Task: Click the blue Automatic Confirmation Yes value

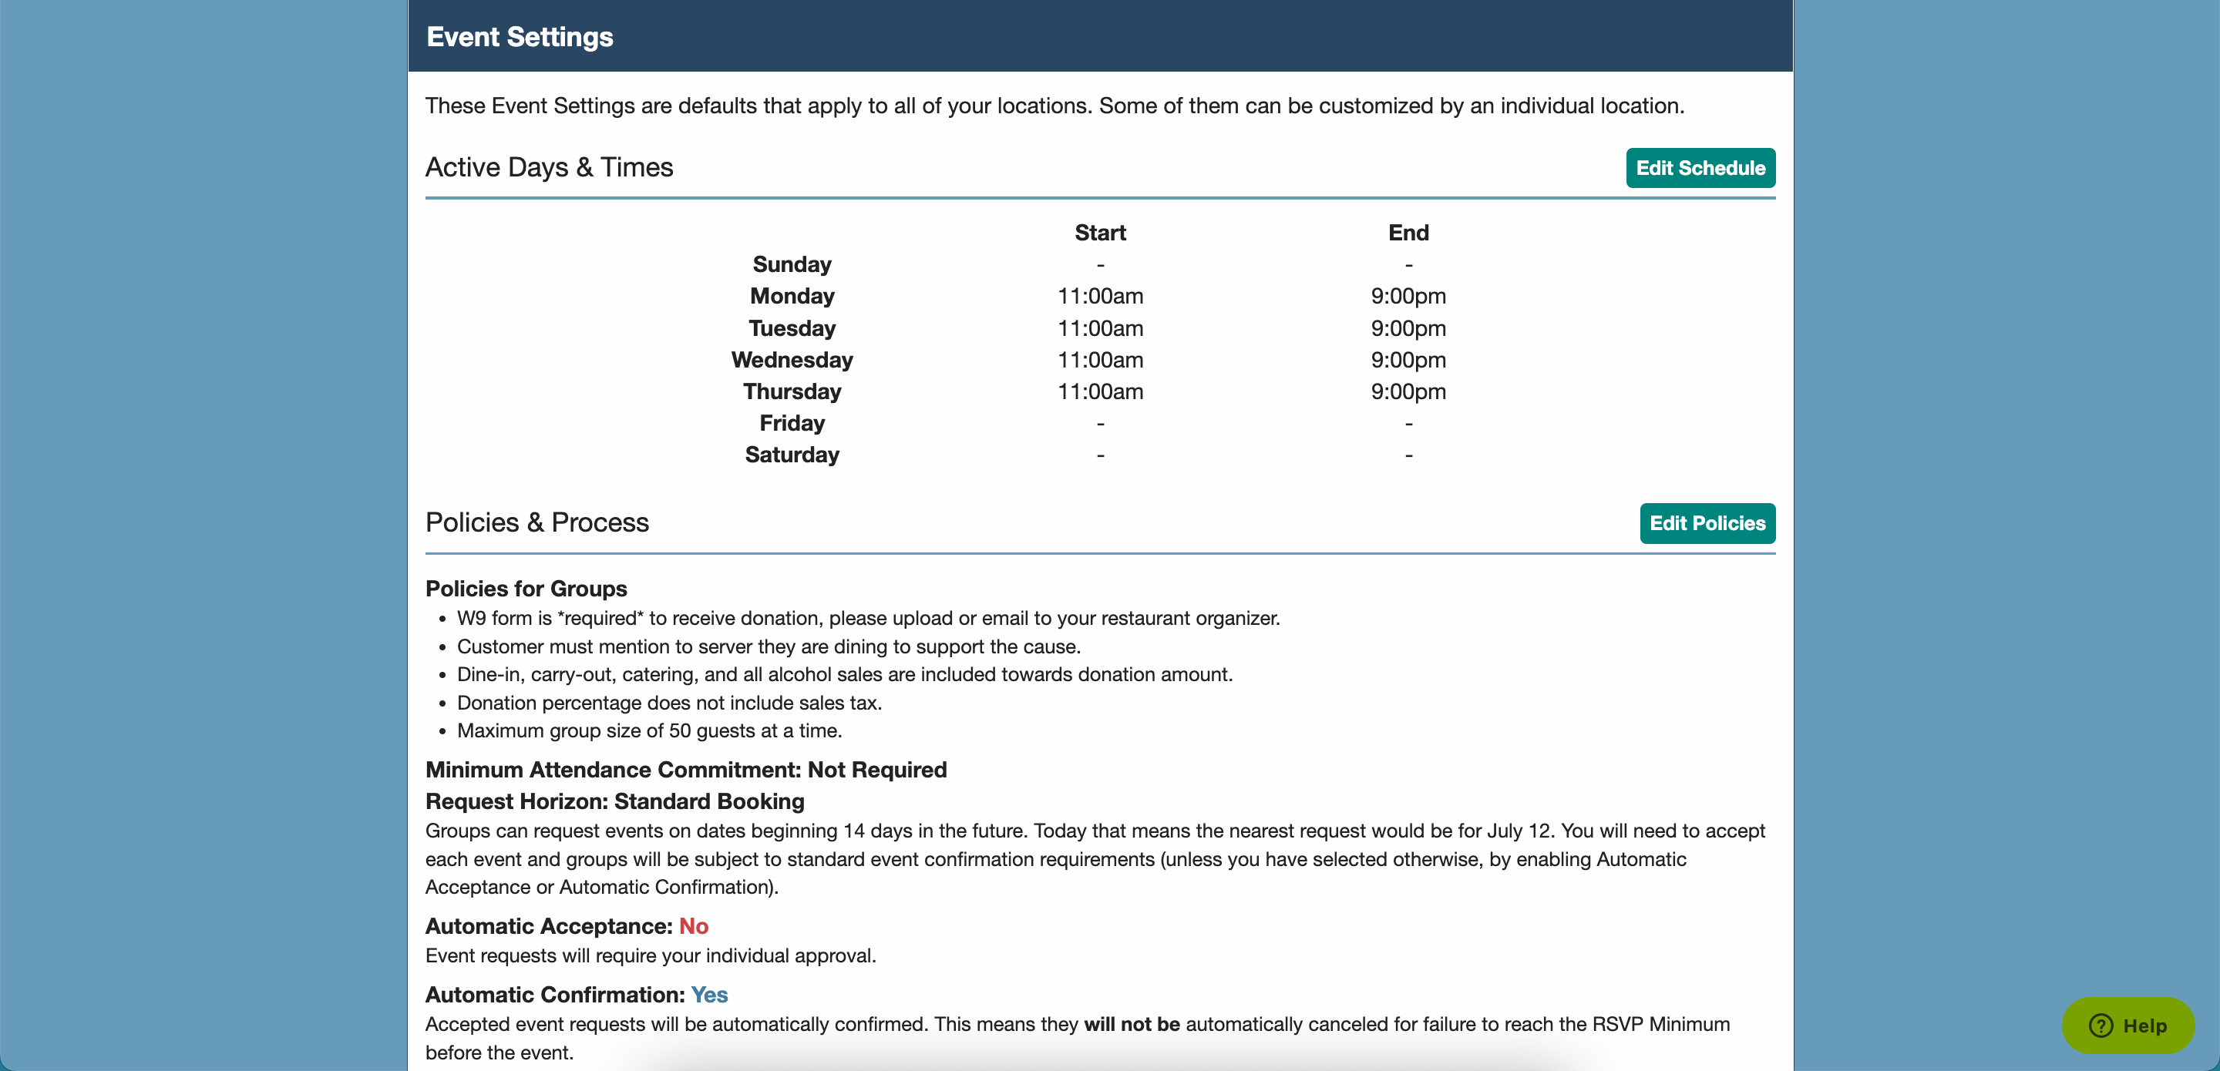Action: tap(708, 995)
